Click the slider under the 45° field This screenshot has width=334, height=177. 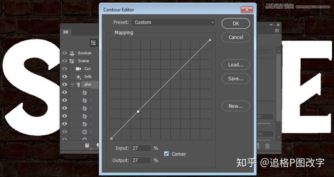click(263, 123)
